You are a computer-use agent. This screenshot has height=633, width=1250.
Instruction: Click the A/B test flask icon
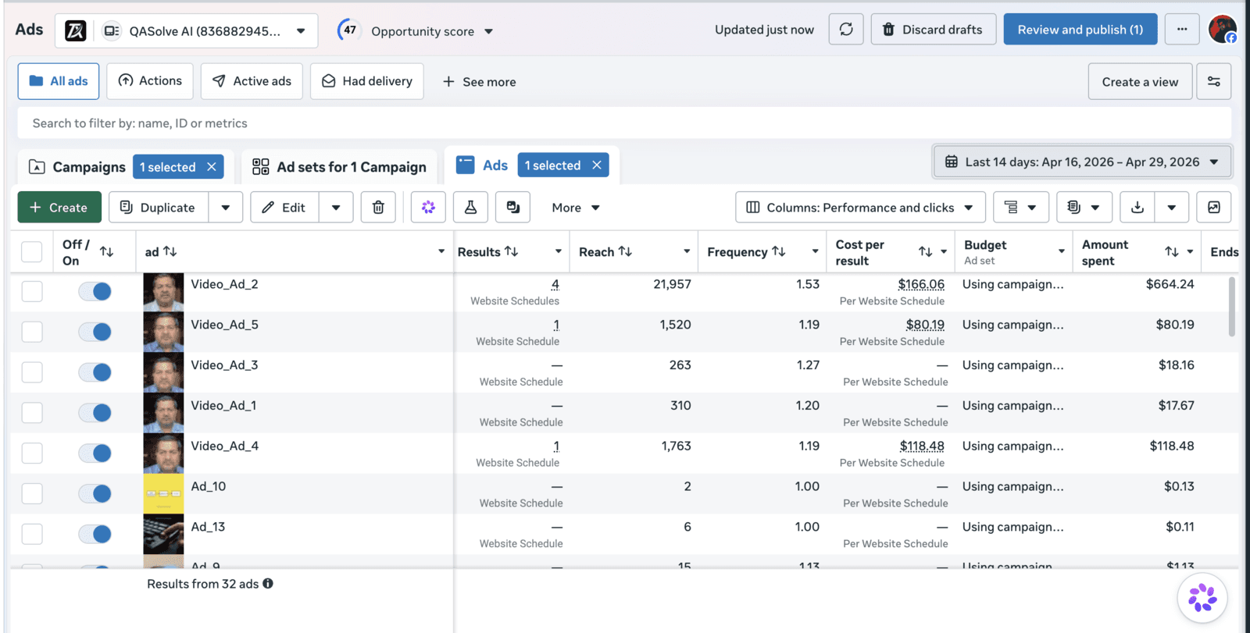pos(470,208)
